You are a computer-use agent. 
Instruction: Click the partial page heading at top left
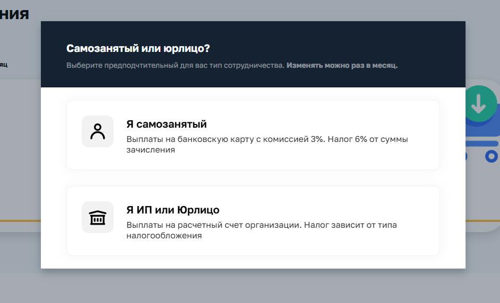pos(14,14)
